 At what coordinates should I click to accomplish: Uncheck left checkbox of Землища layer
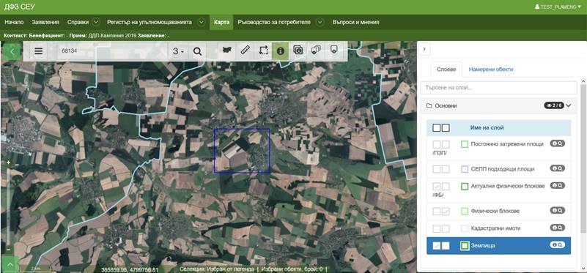[437, 246]
